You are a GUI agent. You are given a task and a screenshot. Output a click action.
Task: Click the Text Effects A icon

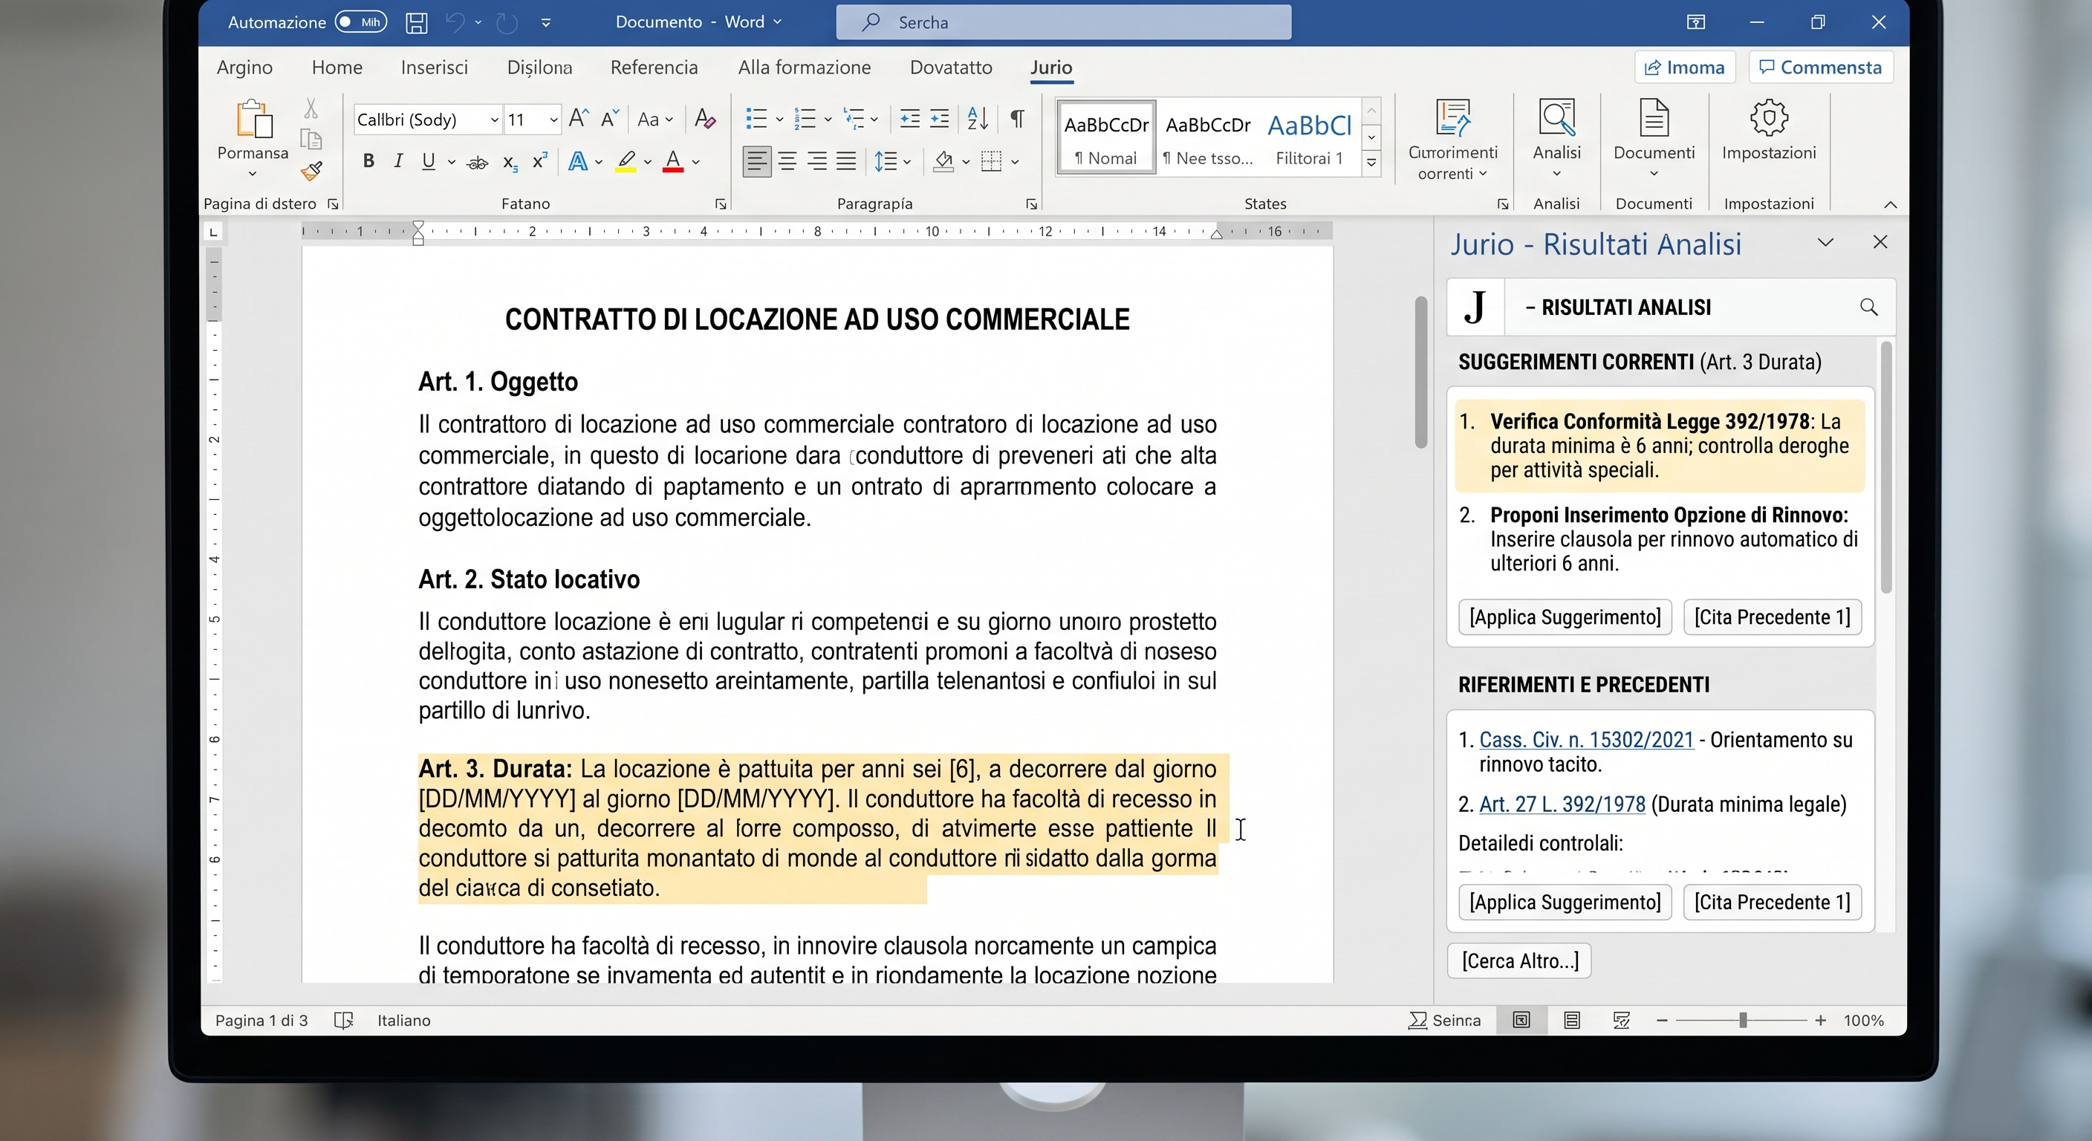[577, 160]
